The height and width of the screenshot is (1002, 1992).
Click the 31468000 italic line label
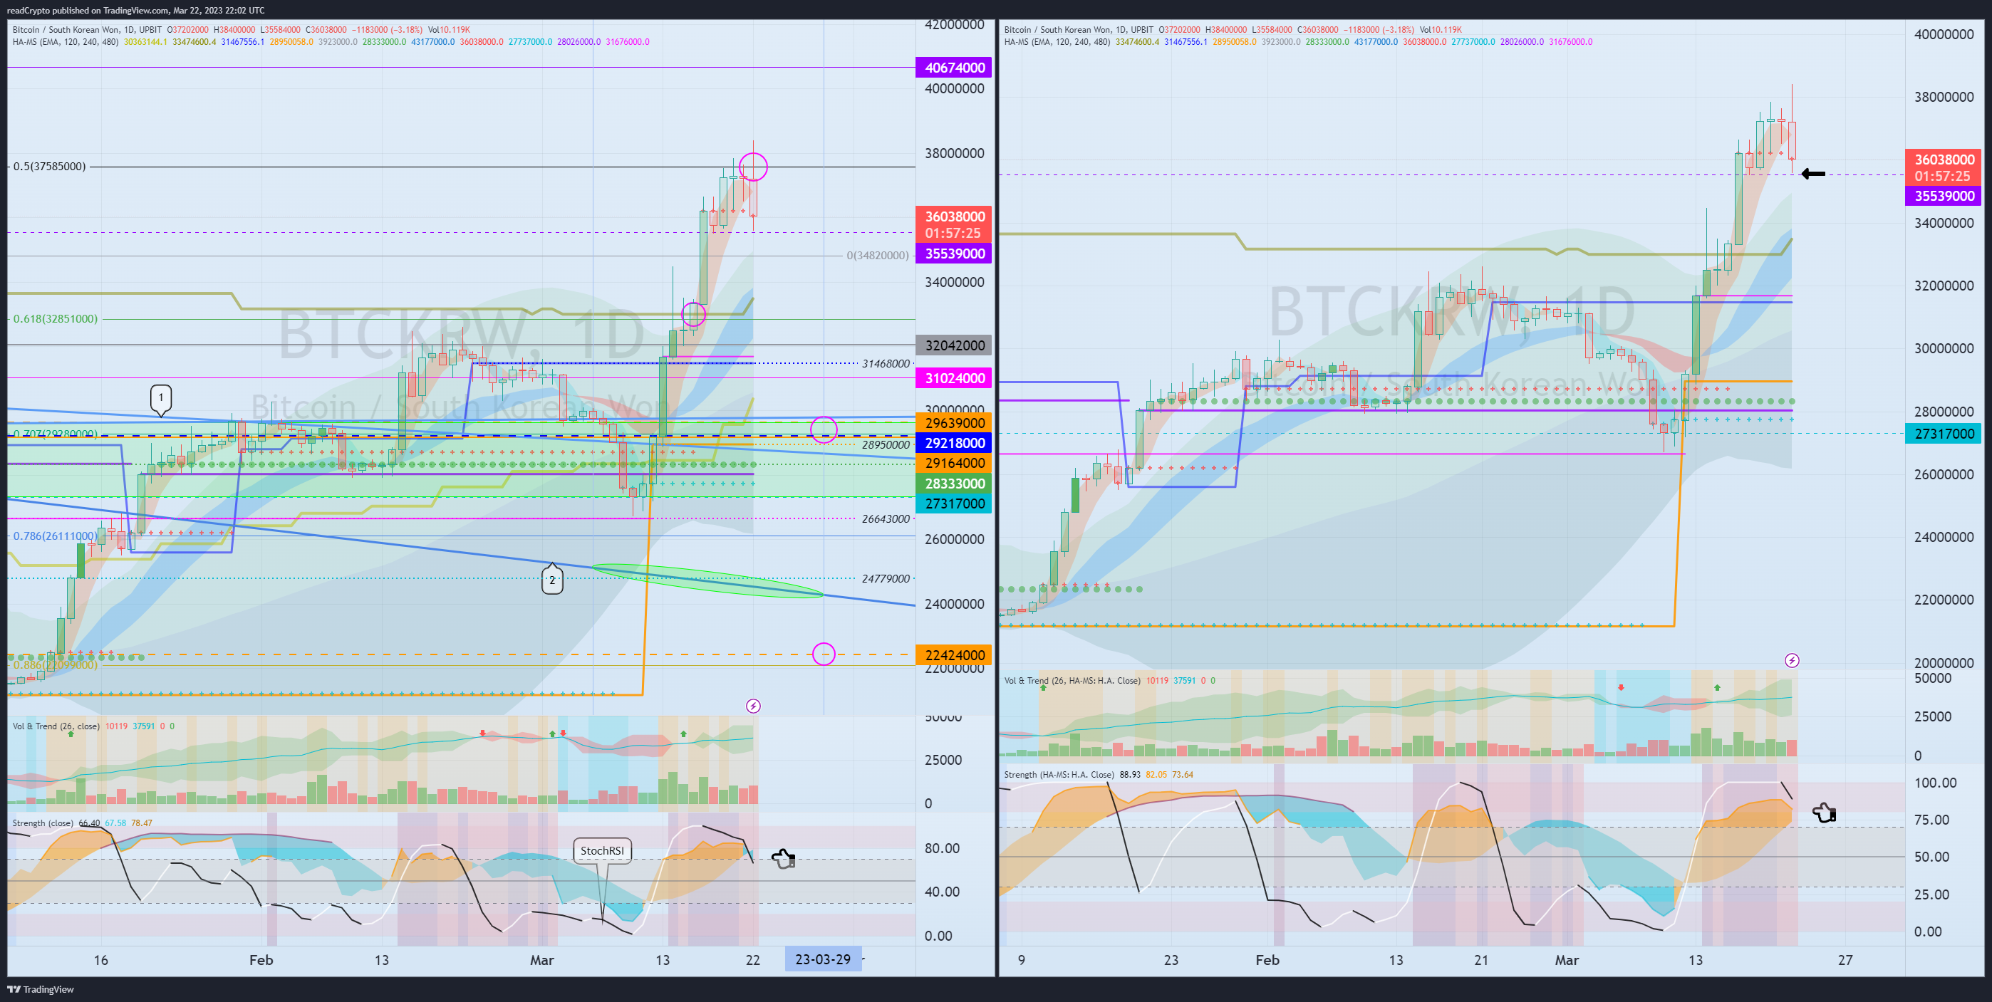coord(886,363)
